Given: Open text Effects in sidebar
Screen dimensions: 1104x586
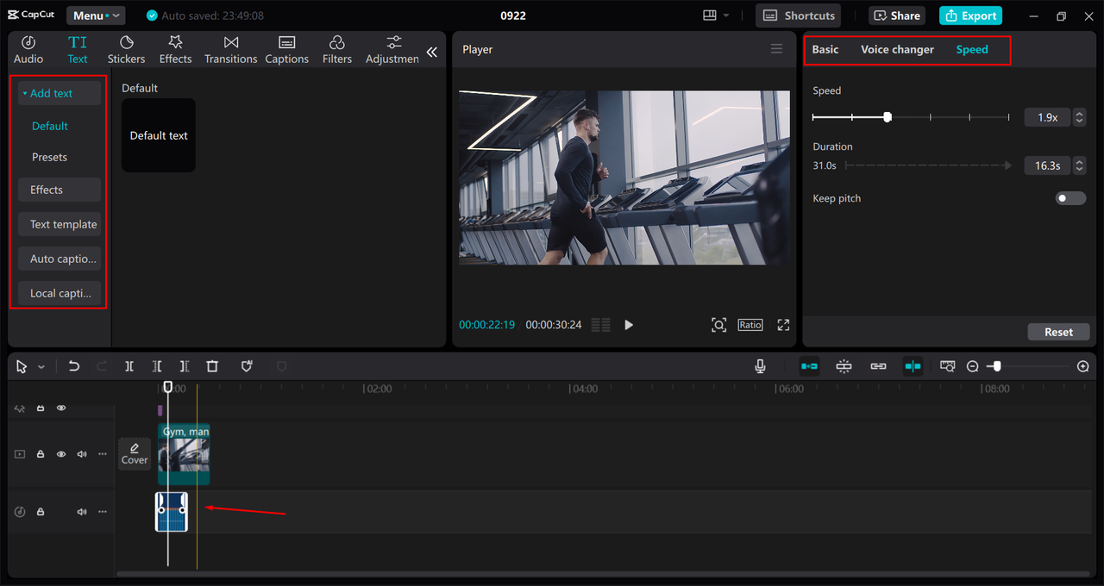Looking at the screenshot, I should (x=60, y=190).
